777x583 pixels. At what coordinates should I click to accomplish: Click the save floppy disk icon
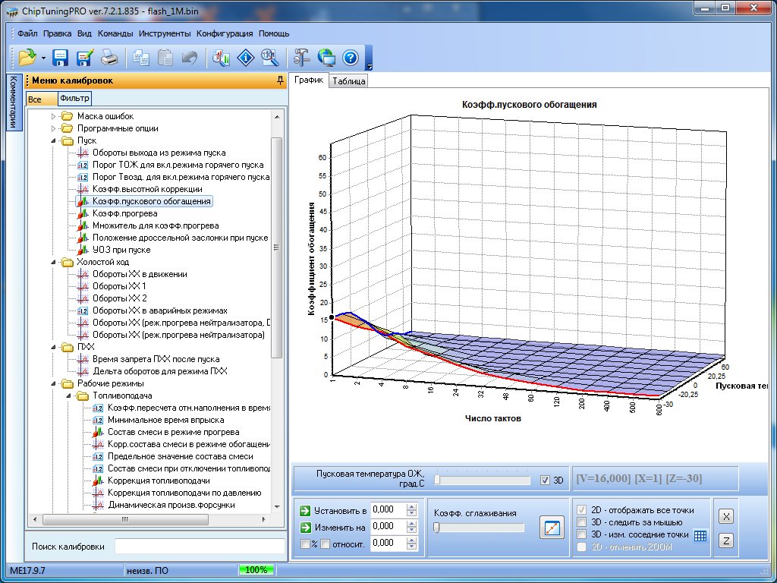(x=61, y=57)
